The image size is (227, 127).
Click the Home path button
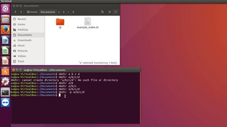click(x=32, y=12)
